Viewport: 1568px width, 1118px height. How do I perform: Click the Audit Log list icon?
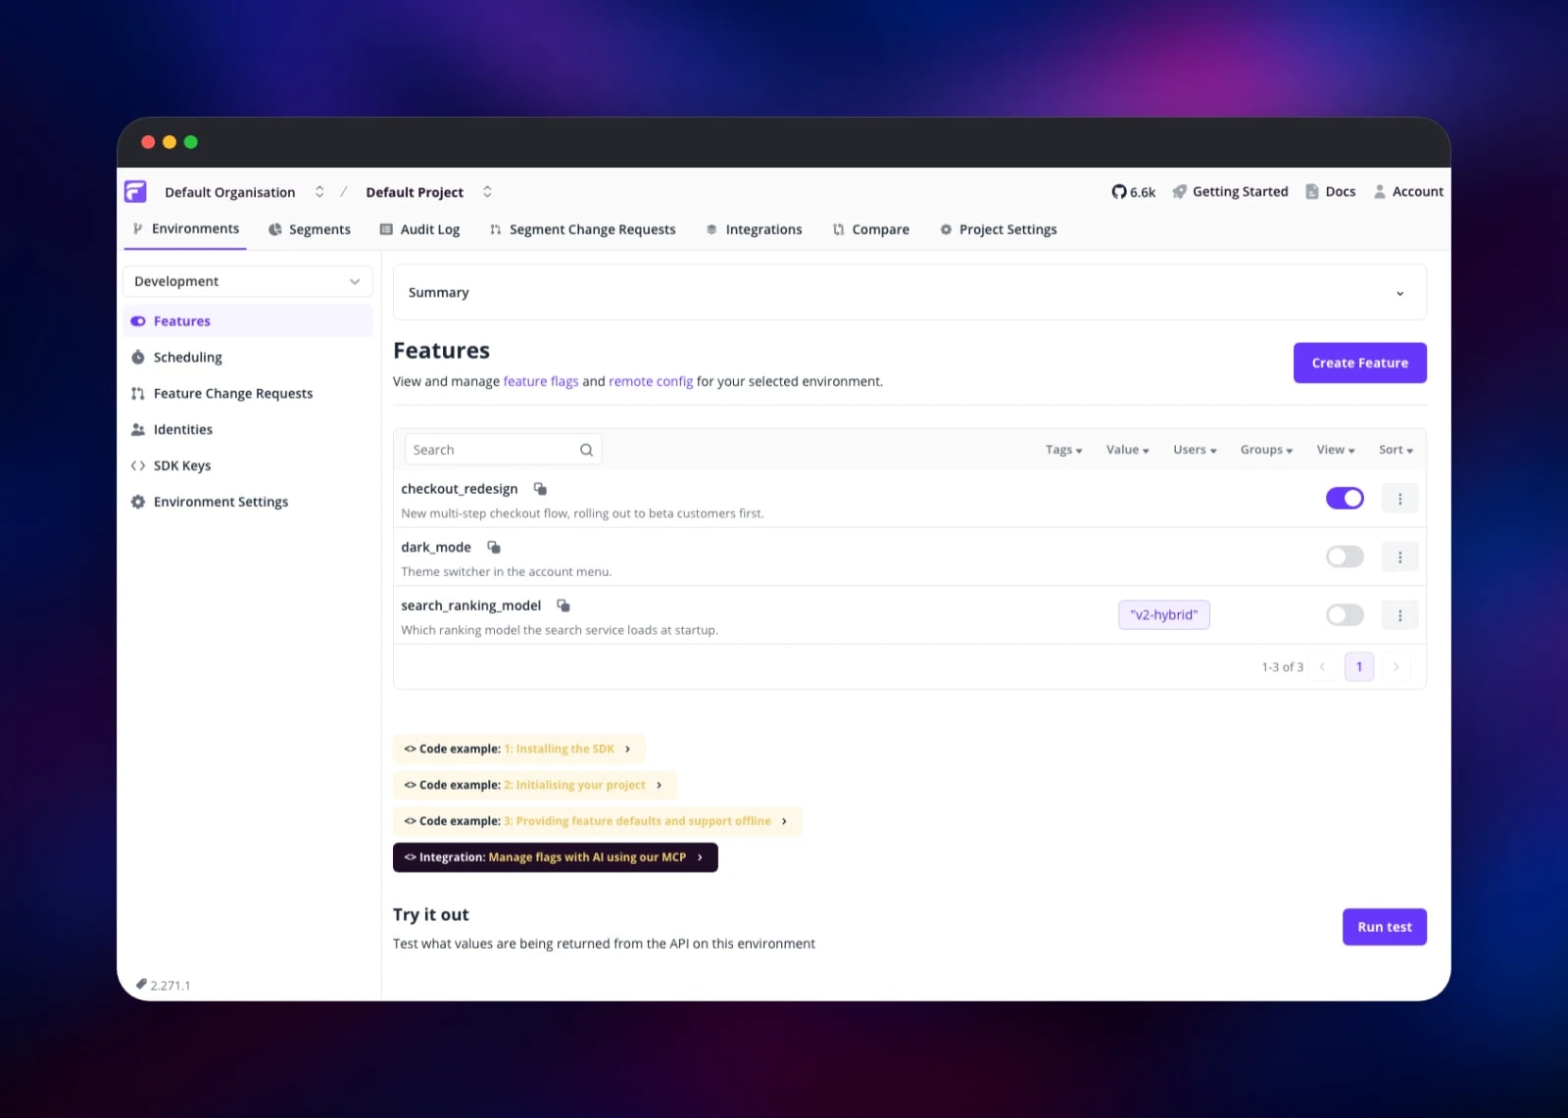(x=386, y=229)
